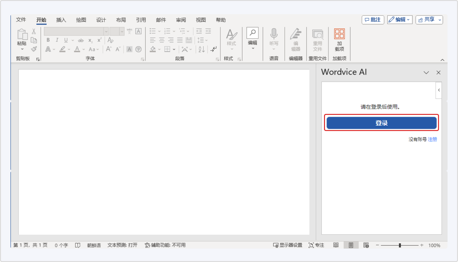The height and width of the screenshot is (262, 458).
Task: Click the Clear Formatting eraser icon
Action: click(x=110, y=40)
